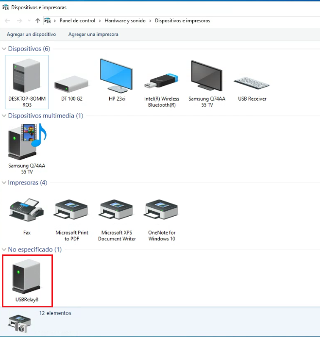
Task: Click the Intel(R) Wireless Bluetooth(R) label text
Action: (162, 101)
